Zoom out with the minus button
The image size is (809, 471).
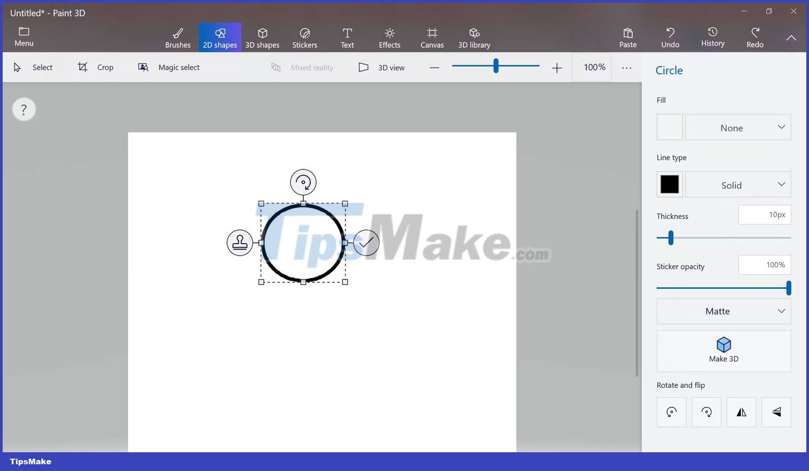tap(435, 68)
